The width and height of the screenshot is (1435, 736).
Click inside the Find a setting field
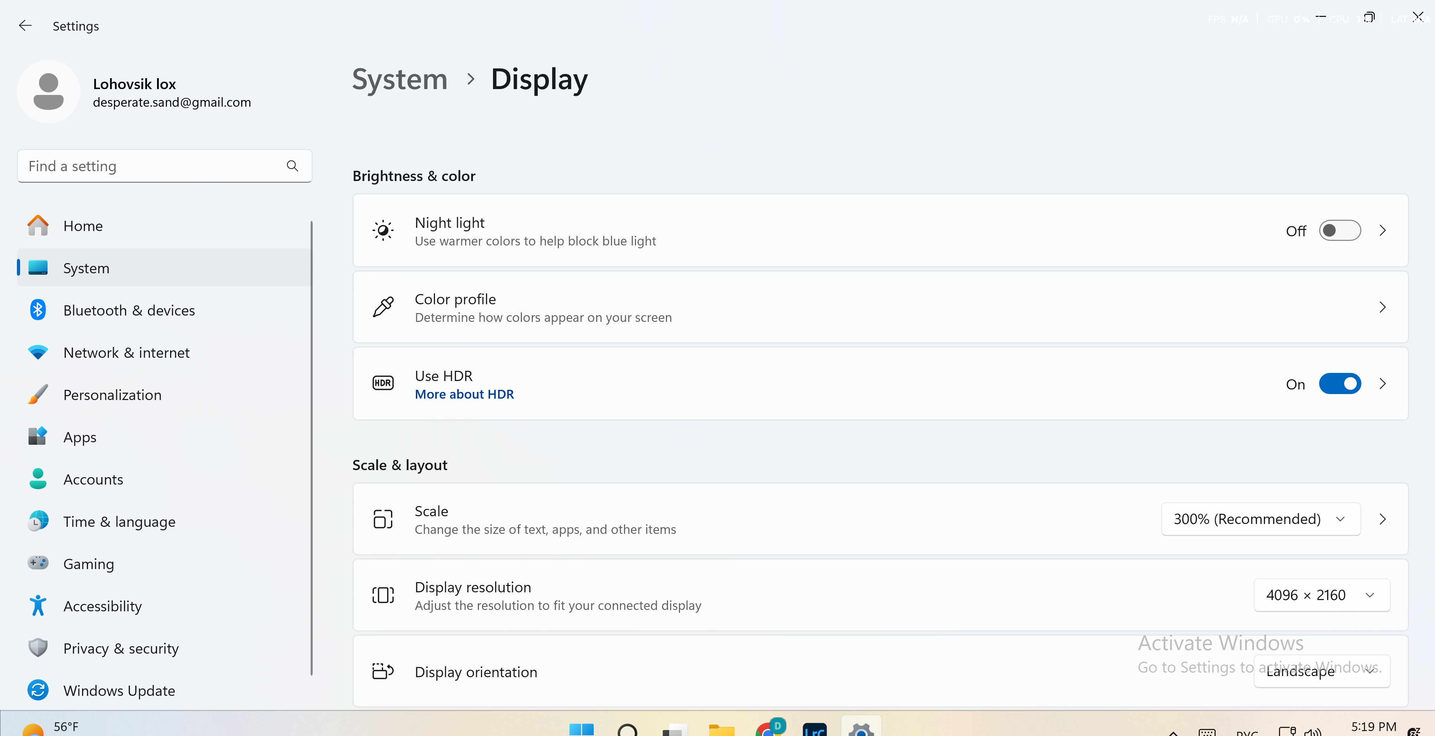(x=164, y=166)
